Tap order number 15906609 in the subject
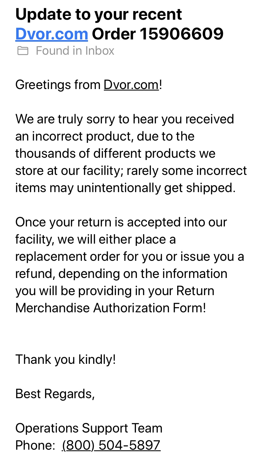Image resolution: width=263 pixels, height=457 pixels. click(182, 34)
